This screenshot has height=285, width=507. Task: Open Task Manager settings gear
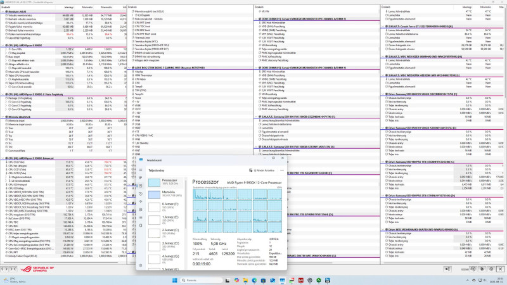point(141,265)
